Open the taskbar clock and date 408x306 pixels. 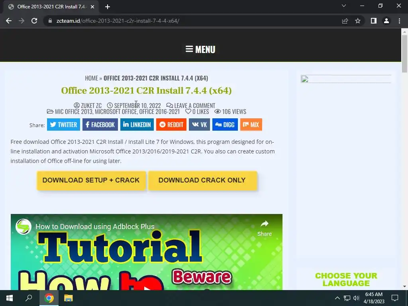click(374, 298)
